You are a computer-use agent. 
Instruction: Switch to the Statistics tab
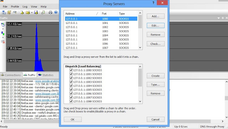(x=46, y=75)
